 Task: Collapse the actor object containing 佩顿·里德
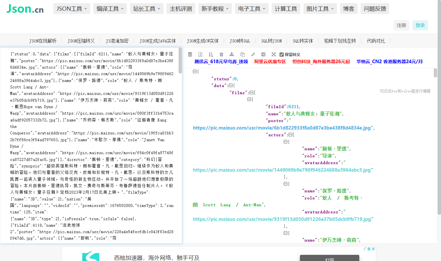[x=285, y=142]
